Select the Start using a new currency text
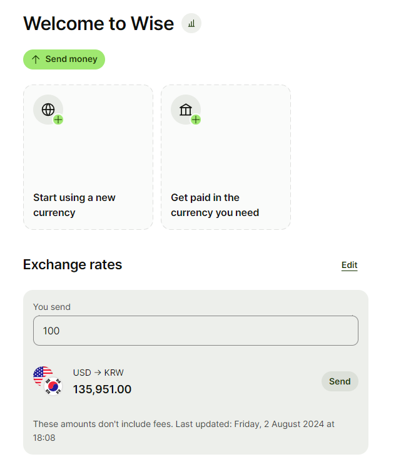 click(x=74, y=205)
